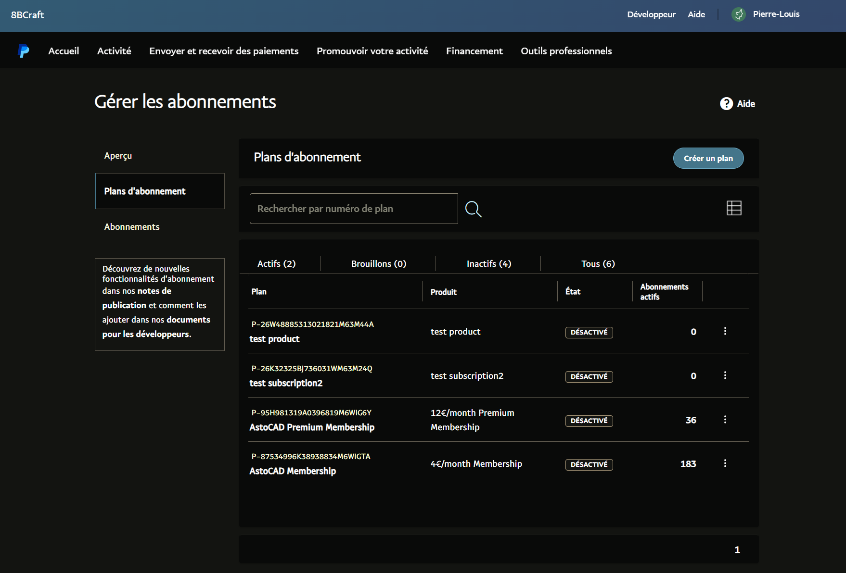Viewport: 846px width, 573px height.
Task: Click DÉSACTIVÉ badge in test subscription2 row
Action: point(589,376)
